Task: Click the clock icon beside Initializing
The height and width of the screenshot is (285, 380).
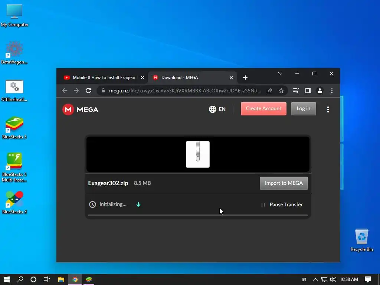Action: click(92, 204)
